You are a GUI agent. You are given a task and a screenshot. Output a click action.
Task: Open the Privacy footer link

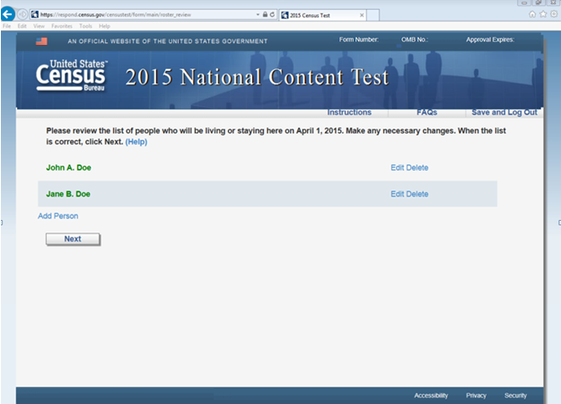click(x=476, y=395)
